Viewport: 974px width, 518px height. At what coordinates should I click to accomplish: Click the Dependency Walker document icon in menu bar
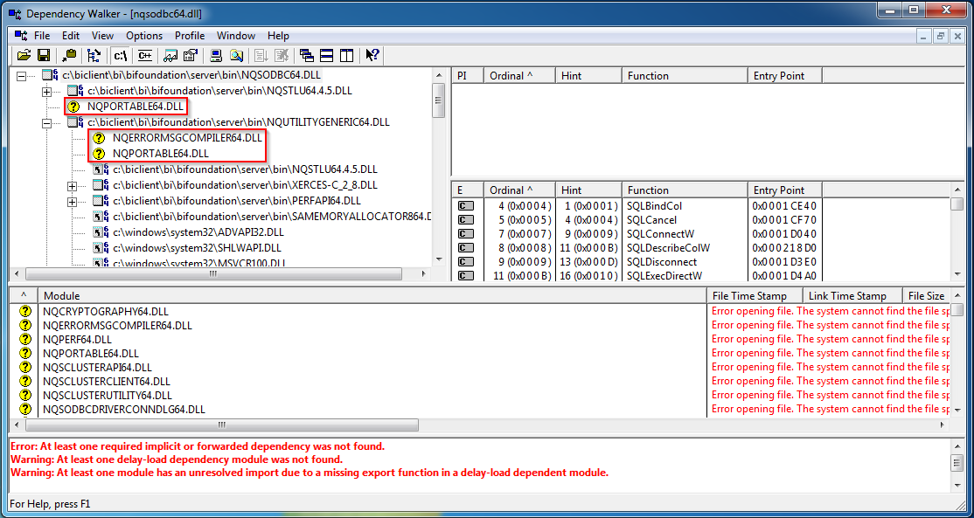pos(20,35)
